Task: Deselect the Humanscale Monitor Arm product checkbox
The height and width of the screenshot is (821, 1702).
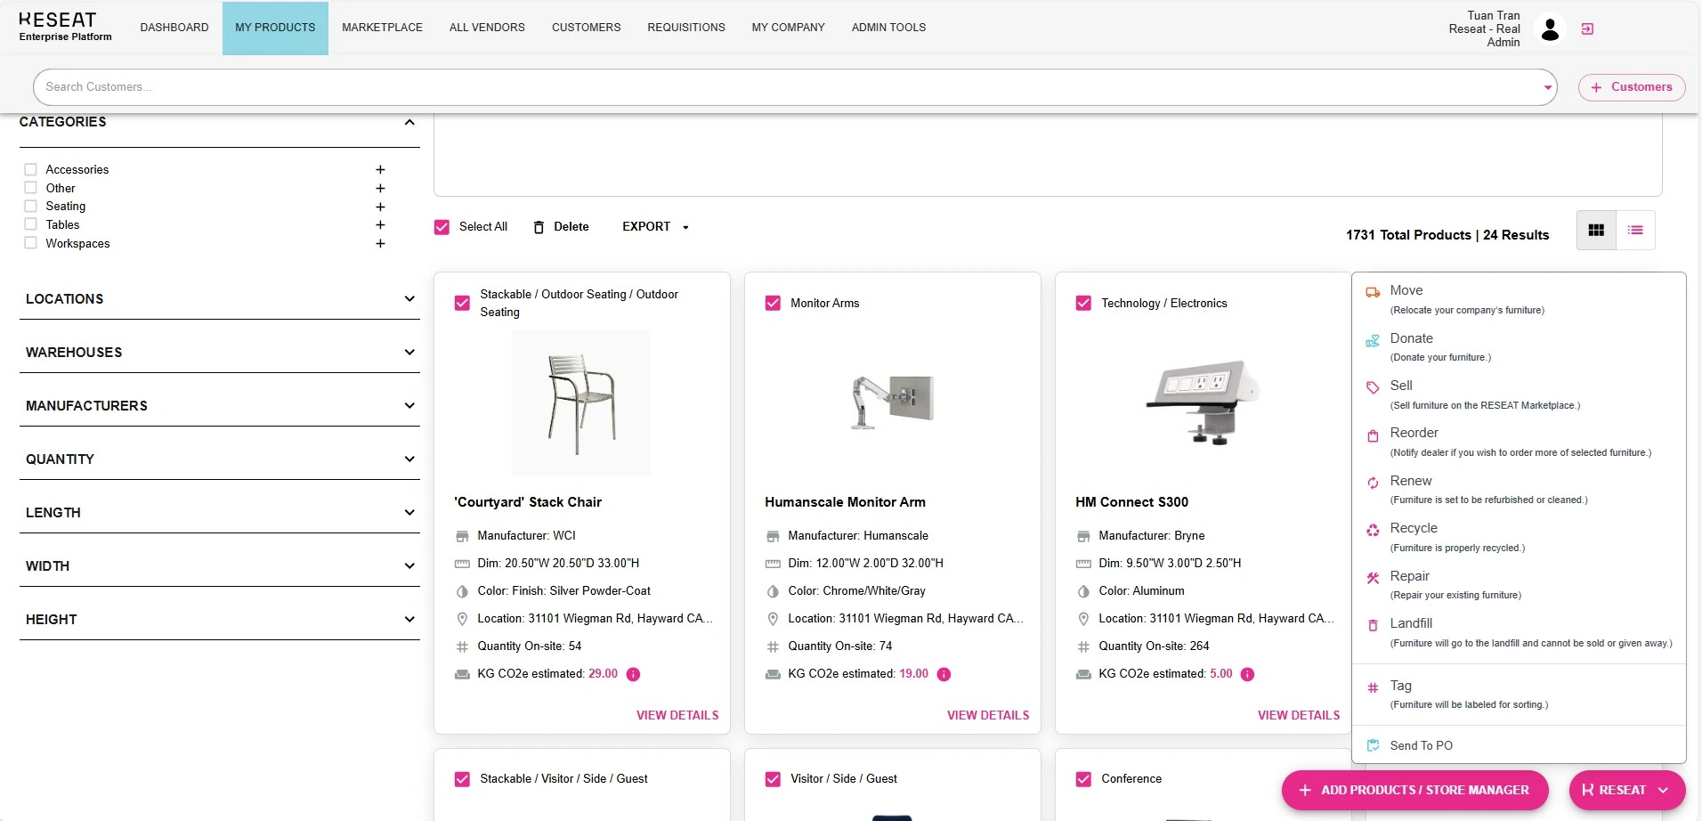Action: click(x=773, y=304)
